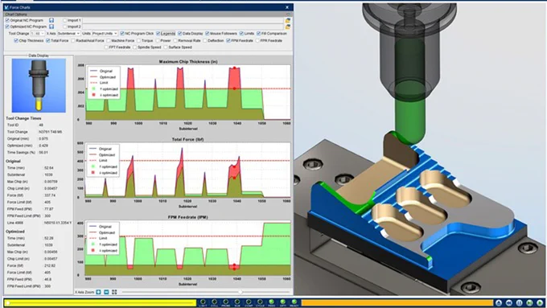Viewport: 547px width, 308px height.
Task: Open the folder icon for the Import 2 row
Action: pyautogui.click(x=287, y=27)
